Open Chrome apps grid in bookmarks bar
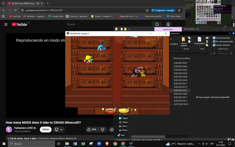235x147 pixels. (3, 16)
